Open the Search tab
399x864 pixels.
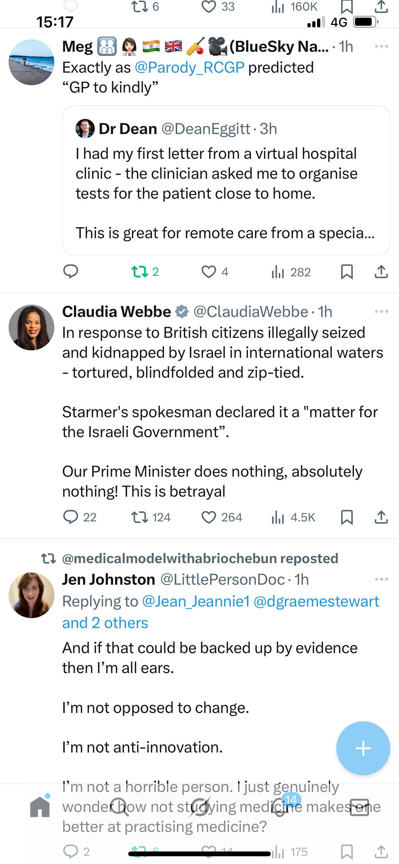[120, 807]
